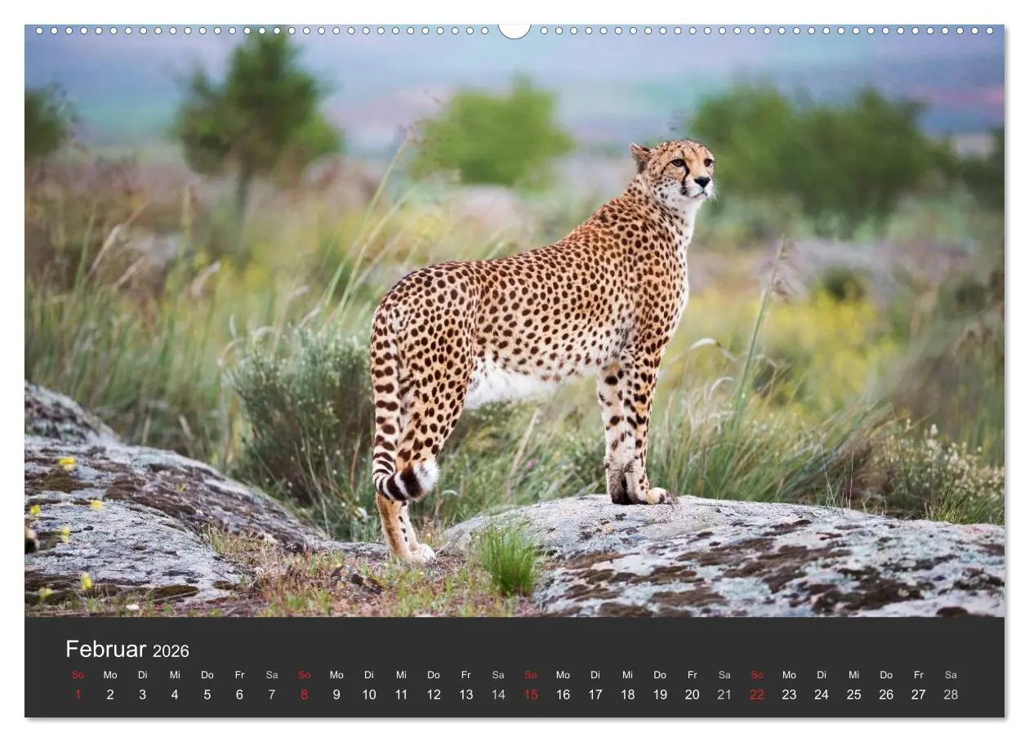Select the Mo weekday header

click(x=110, y=675)
